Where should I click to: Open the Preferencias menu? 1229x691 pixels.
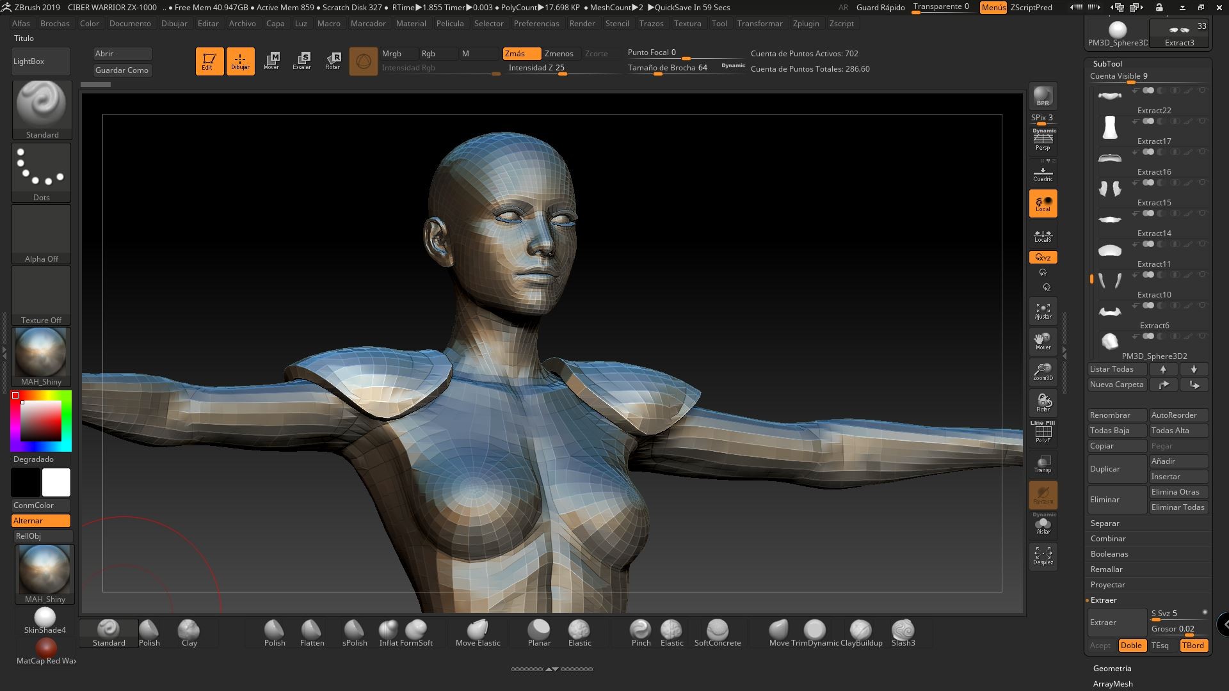[536, 23]
